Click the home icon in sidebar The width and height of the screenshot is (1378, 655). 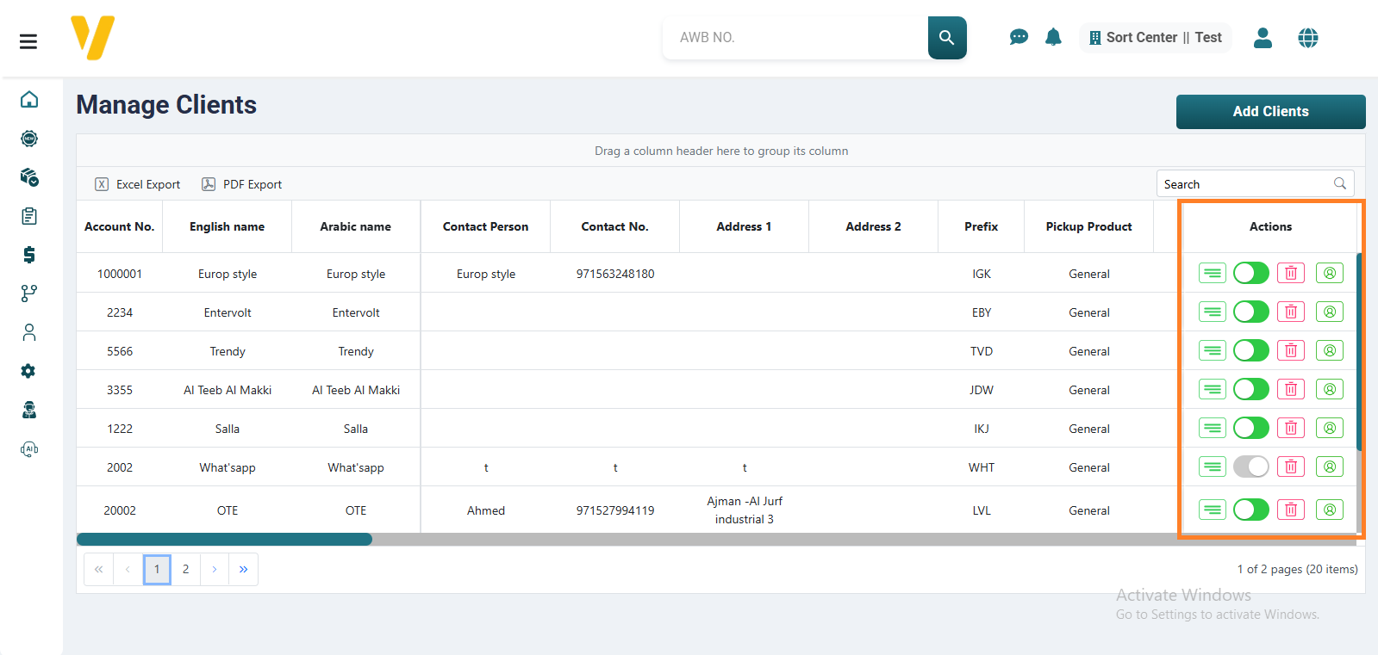coord(29,100)
